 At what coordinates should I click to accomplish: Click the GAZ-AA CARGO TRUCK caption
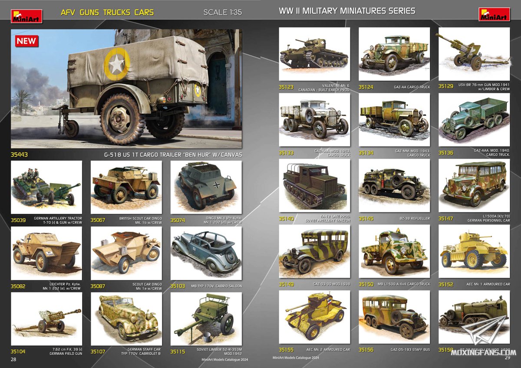pos(412,87)
